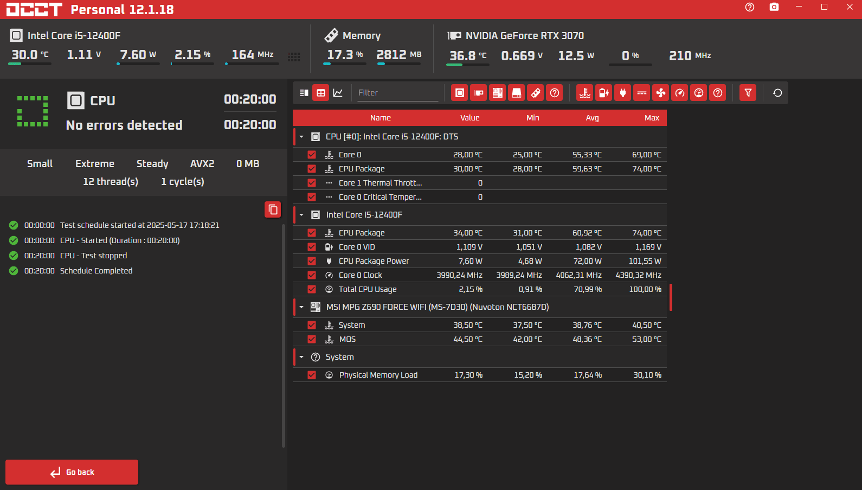Sort table by Min column
This screenshot has height=490, width=862.
pos(533,118)
